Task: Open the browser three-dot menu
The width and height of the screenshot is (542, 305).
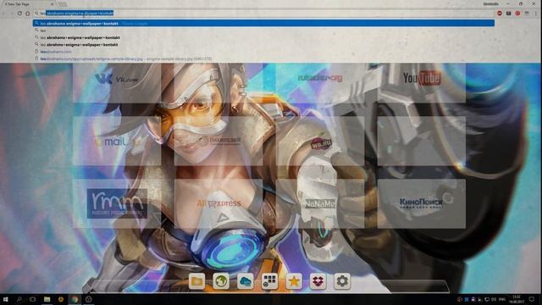Action: [535, 14]
